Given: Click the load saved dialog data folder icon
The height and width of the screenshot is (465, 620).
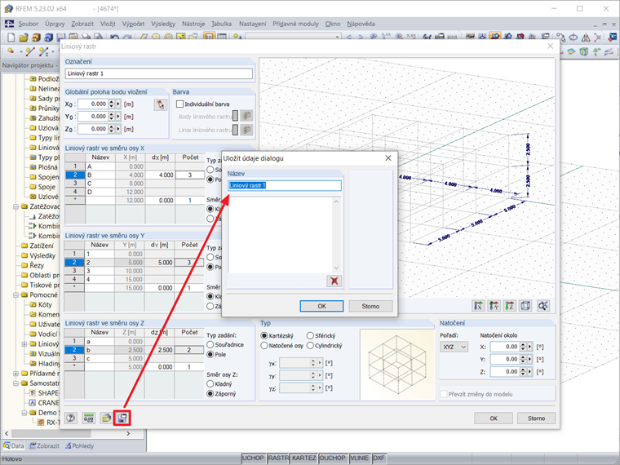Looking at the screenshot, I should click(106, 418).
